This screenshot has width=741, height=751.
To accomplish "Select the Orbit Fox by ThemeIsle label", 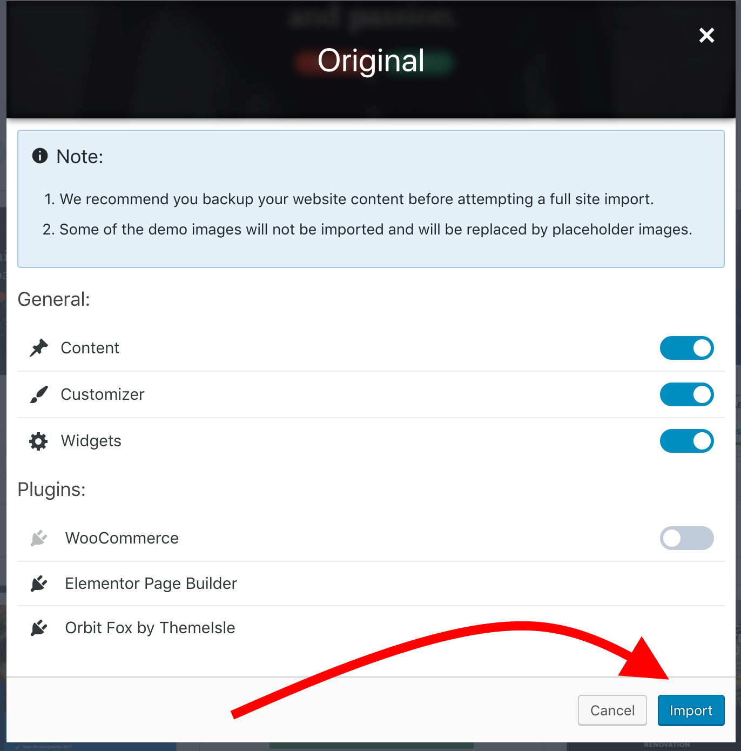I will (x=150, y=628).
